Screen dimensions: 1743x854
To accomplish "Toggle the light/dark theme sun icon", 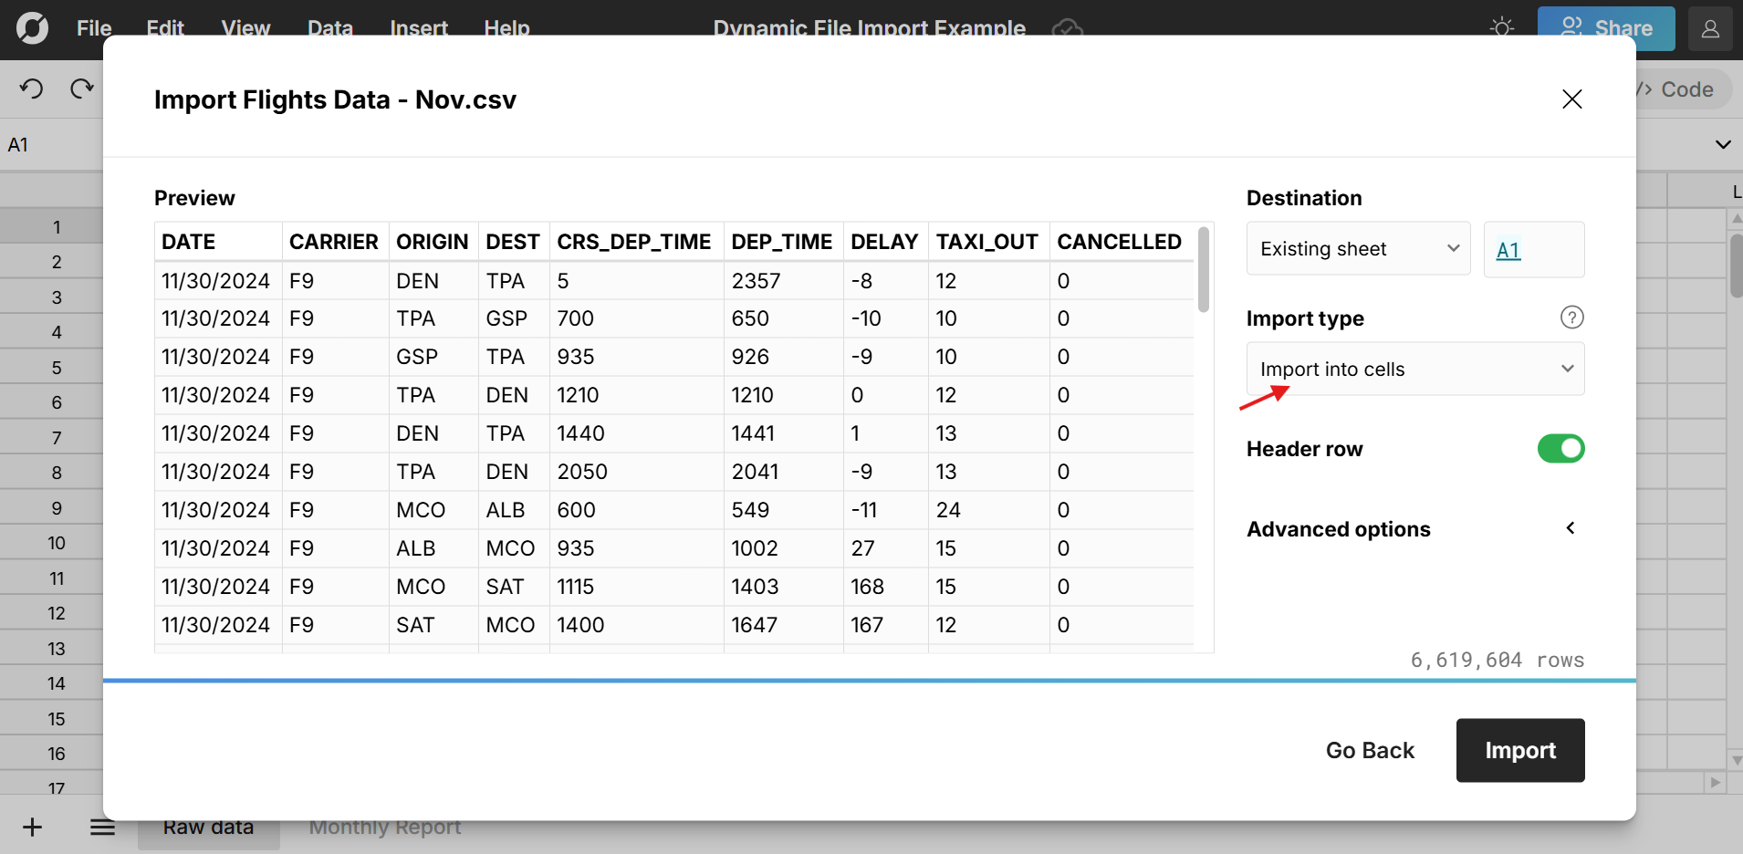I will (1501, 28).
